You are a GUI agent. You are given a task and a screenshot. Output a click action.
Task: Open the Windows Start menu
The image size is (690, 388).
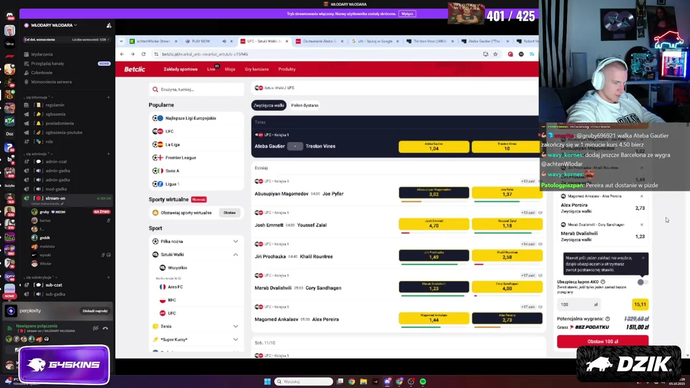(x=267, y=382)
